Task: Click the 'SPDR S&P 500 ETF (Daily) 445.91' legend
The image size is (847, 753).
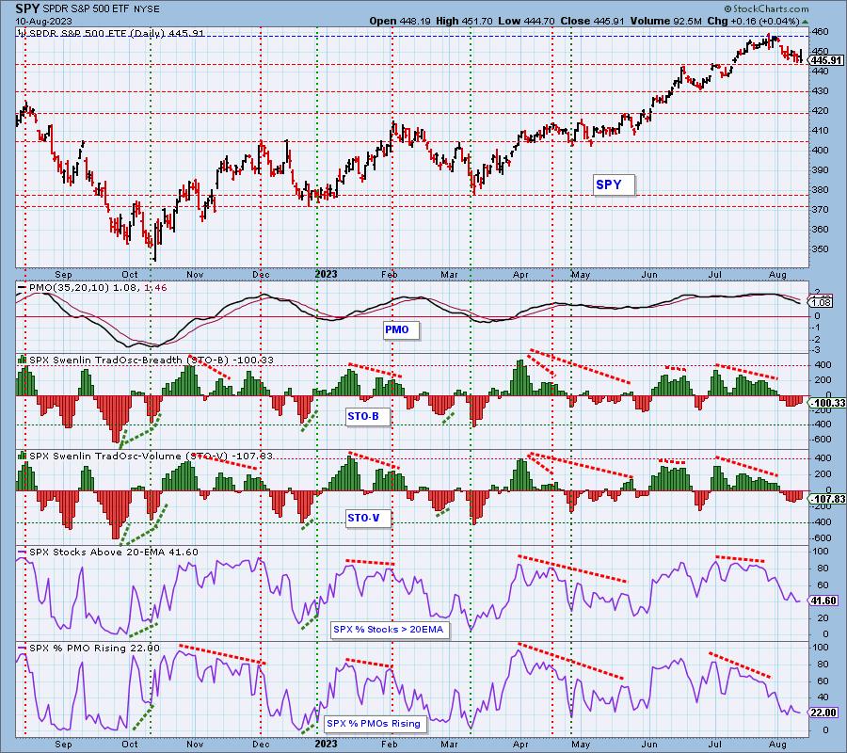Action: 116,33
